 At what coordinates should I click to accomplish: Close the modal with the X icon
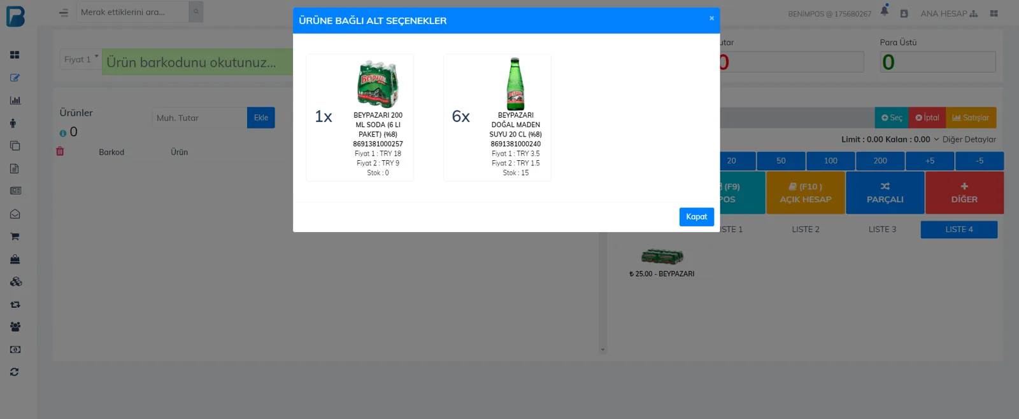point(711,18)
